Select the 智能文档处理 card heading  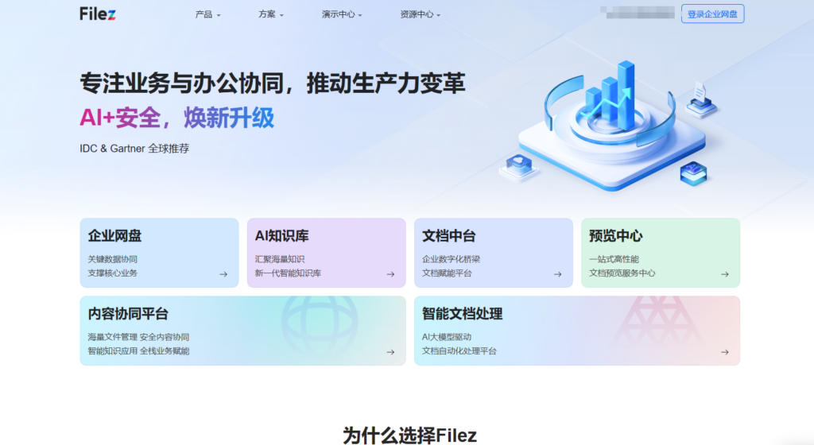(462, 314)
